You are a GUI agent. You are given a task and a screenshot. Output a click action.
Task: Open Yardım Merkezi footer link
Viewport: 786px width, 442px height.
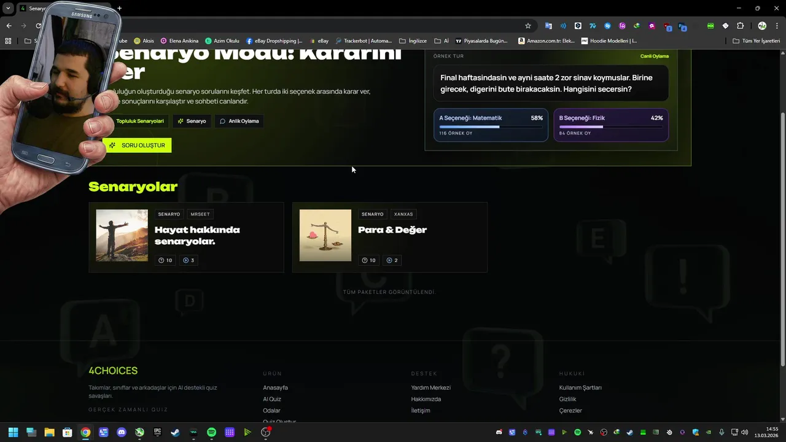coord(431,387)
